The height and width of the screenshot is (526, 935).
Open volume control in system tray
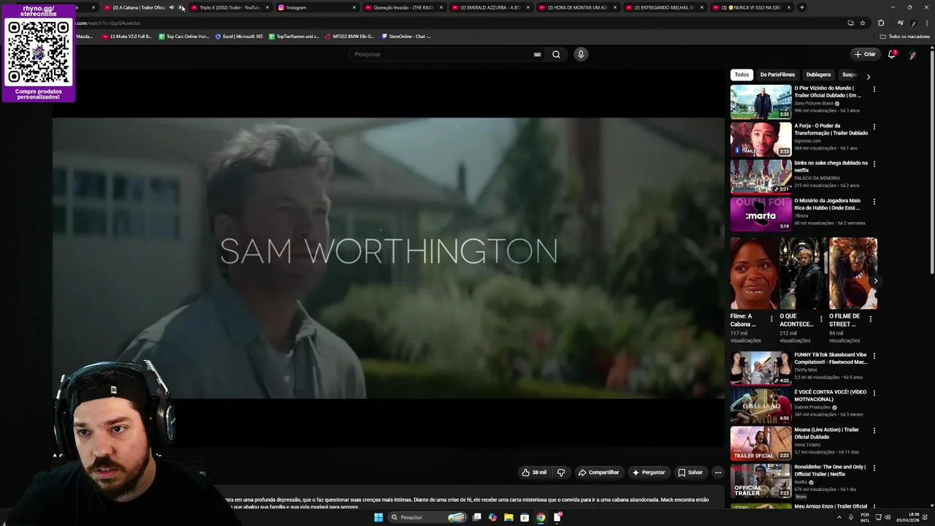888,517
